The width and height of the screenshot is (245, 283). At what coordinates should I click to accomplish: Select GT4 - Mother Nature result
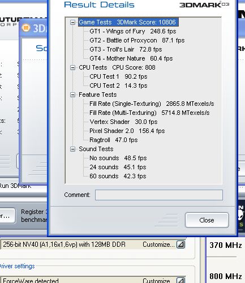[131, 58]
